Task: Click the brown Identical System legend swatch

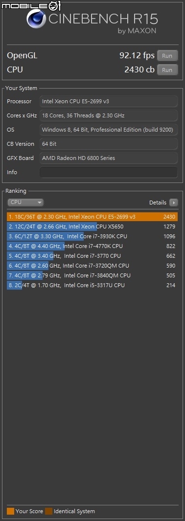Action: (x=49, y=511)
